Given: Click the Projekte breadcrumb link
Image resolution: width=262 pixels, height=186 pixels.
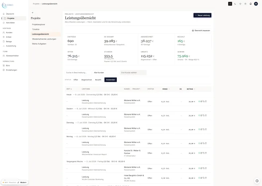Looking at the screenshot, I should (36, 4).
